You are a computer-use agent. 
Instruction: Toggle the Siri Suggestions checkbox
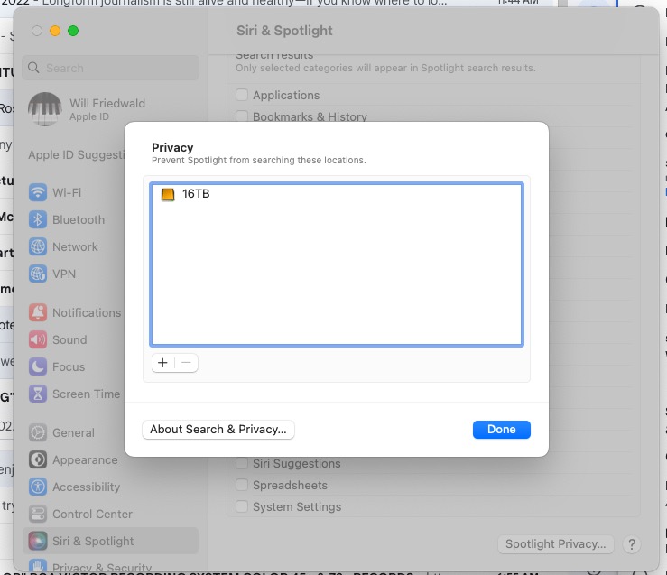click(x=242, y=463)
